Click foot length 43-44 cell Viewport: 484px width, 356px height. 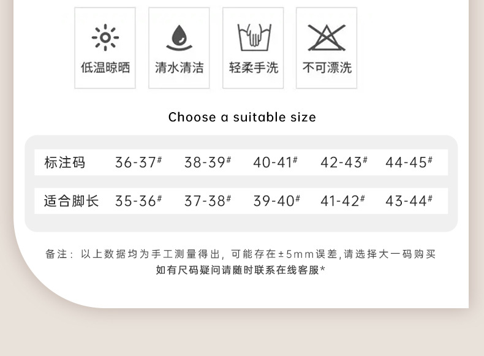[x=409, y=201]
